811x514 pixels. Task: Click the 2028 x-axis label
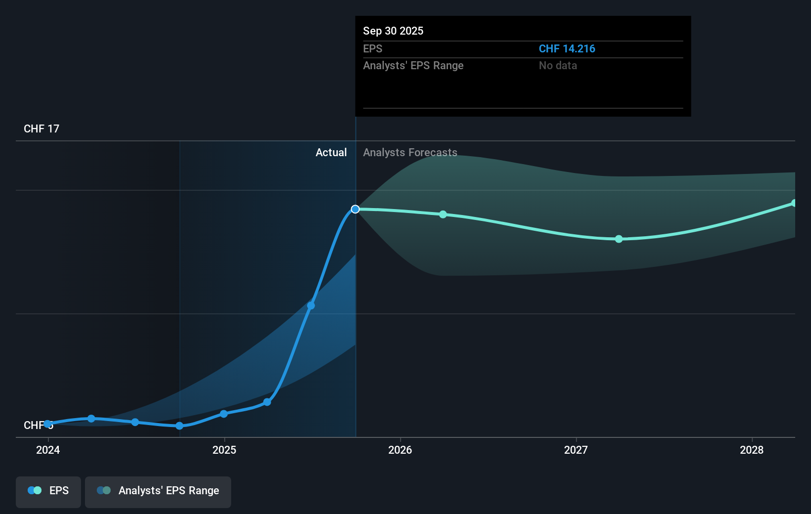coord(752,450)
